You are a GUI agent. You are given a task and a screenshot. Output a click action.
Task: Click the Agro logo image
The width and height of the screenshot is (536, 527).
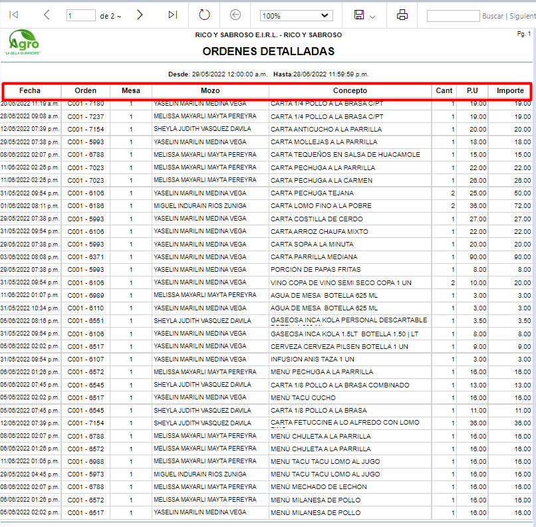[23, 42]
